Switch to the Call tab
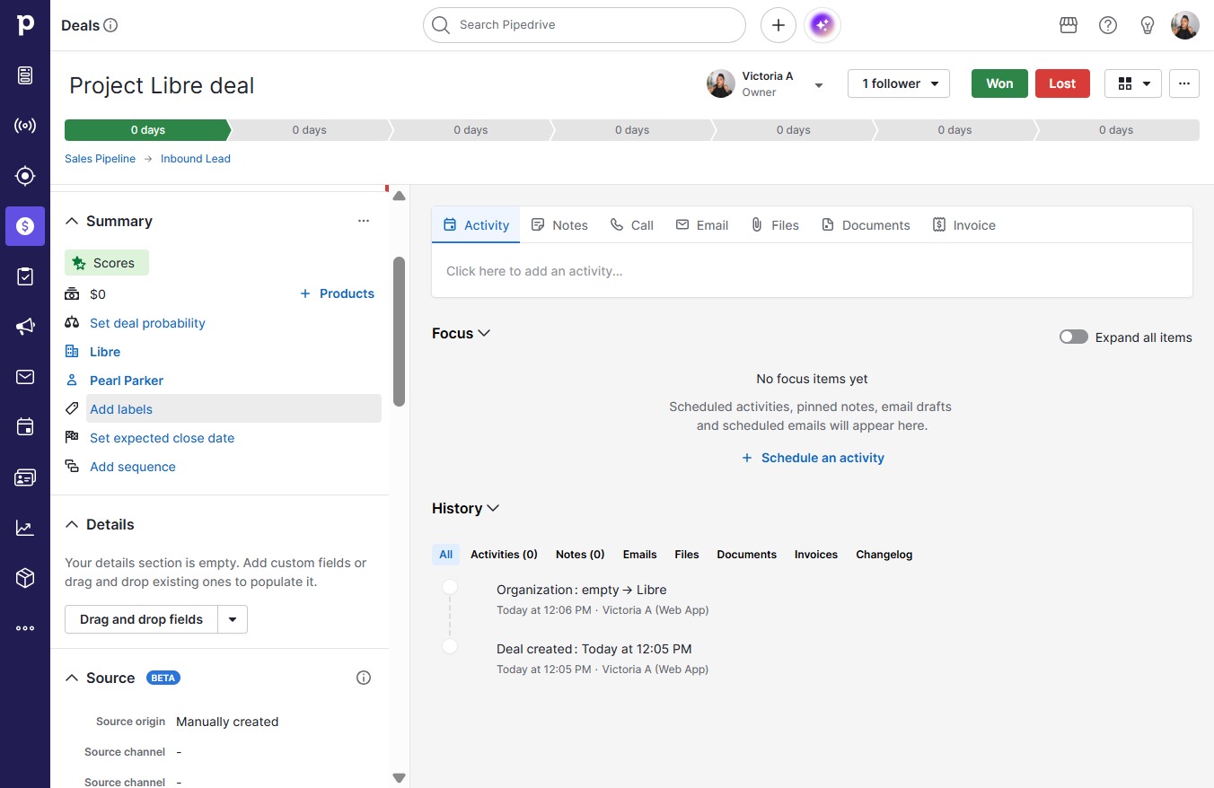 pos(632,225)
